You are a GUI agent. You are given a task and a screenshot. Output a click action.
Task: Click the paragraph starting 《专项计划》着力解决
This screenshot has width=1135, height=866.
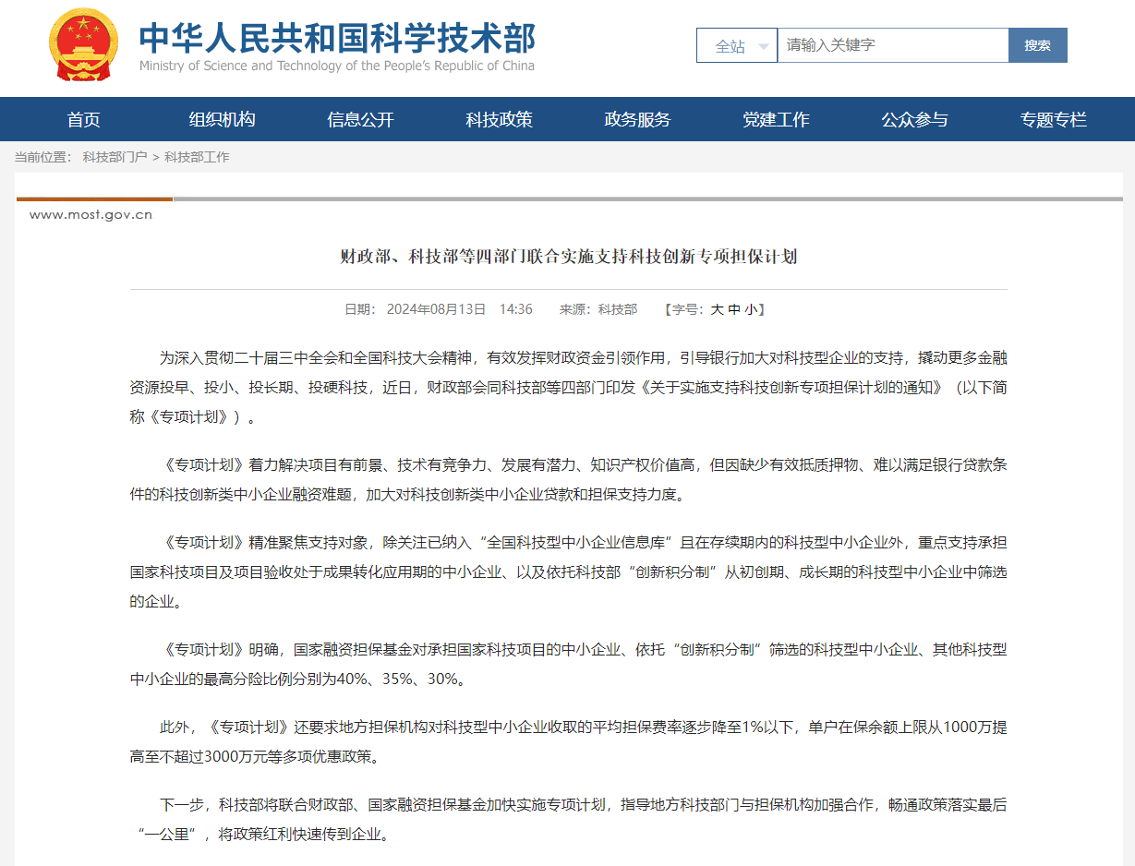[569, 479]
